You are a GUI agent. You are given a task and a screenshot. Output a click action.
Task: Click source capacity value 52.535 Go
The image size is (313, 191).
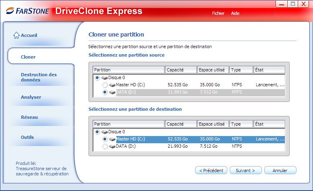178,85
